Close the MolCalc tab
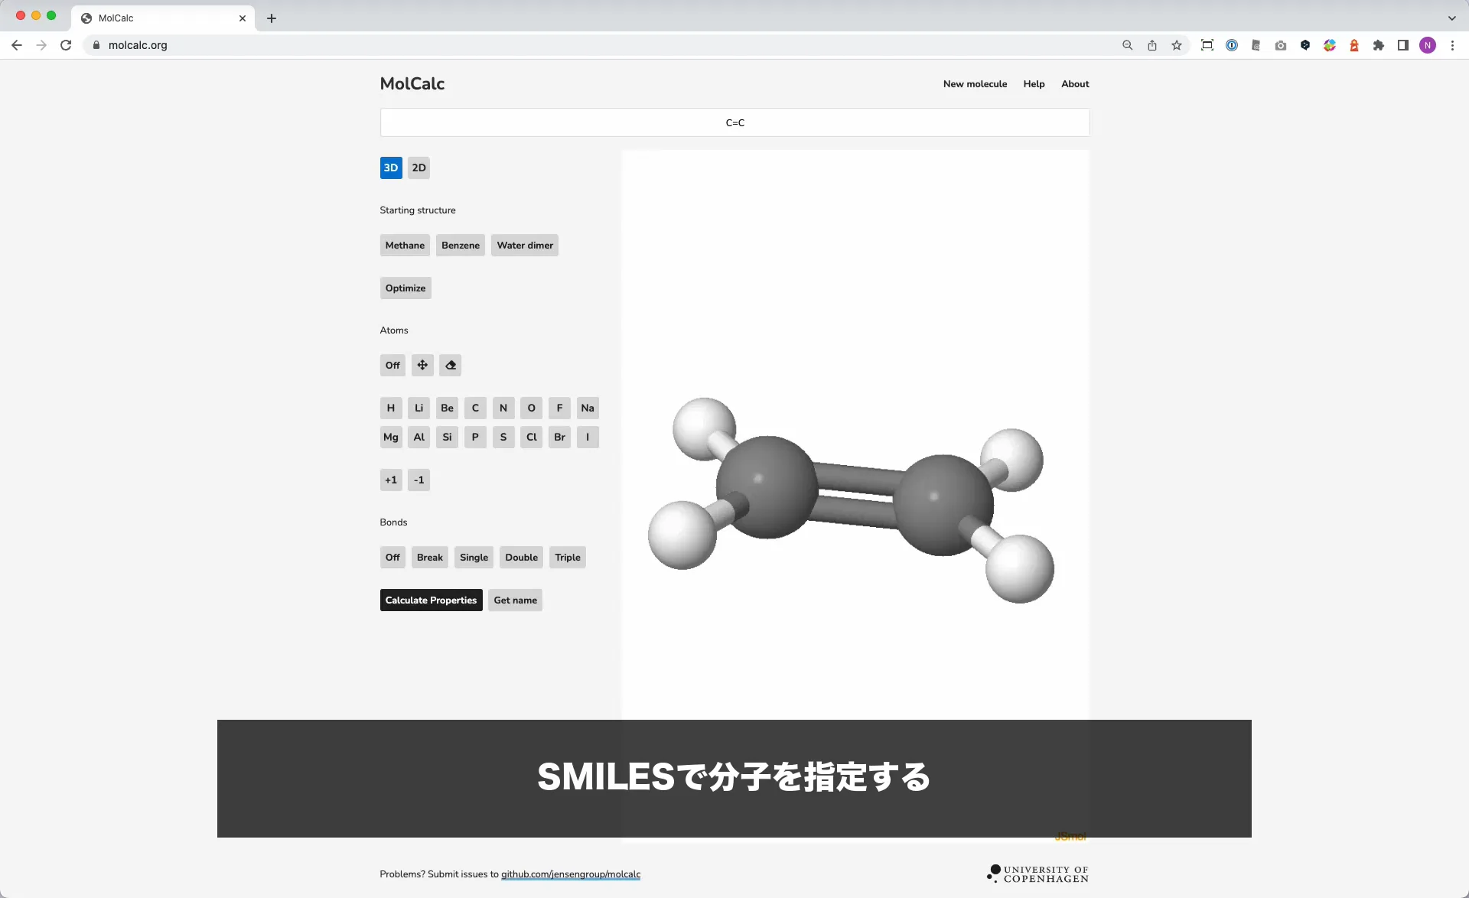Viewport: 1469px width, 898px height. tap(243, 18)
